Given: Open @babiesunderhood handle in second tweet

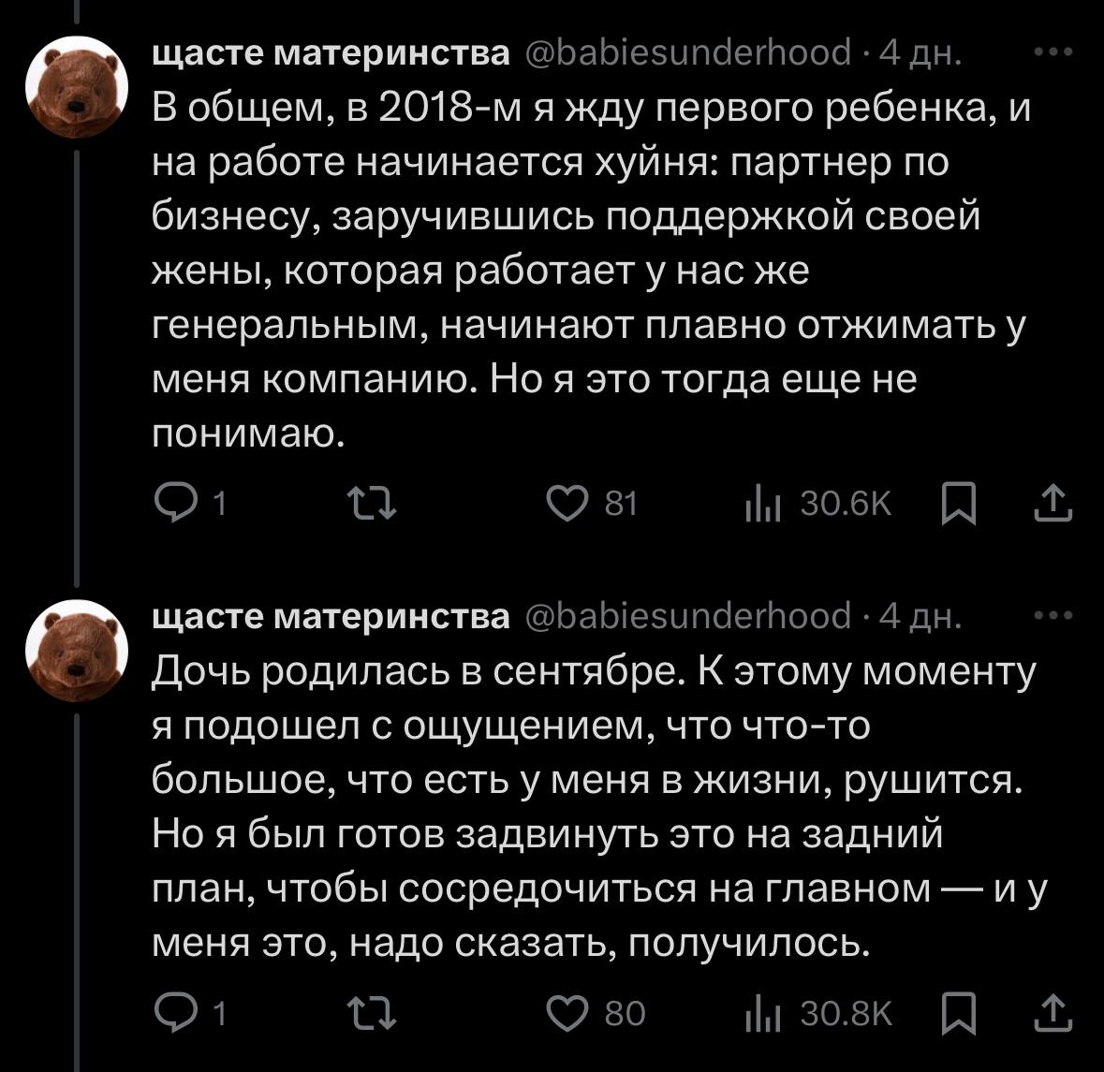Looking at the screenshot, I should coord(688,617).
